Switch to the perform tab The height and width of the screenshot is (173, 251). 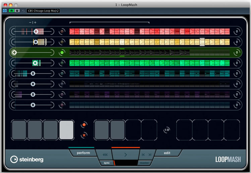tap(83, 153)
